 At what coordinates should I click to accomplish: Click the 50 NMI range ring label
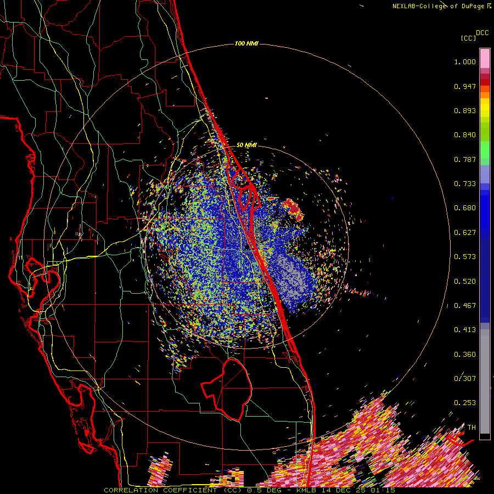[246, 145]
